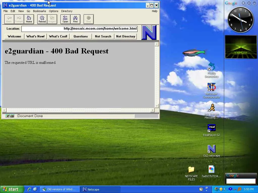Open the Help menu
This screenshot has width=258, height=193.
coord(154,11)
